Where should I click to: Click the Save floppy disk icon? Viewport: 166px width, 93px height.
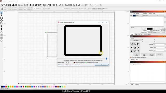pyautogui.click(x=8, y=5)
